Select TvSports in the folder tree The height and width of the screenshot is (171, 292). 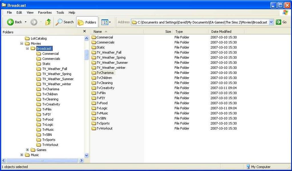coord(48,140)
